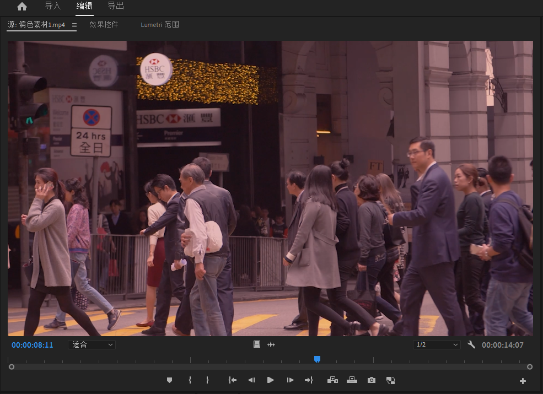Expand the 1/2 playback resolution dropdown
This screenshot has height=394, width=543.
tap(437, 344)
